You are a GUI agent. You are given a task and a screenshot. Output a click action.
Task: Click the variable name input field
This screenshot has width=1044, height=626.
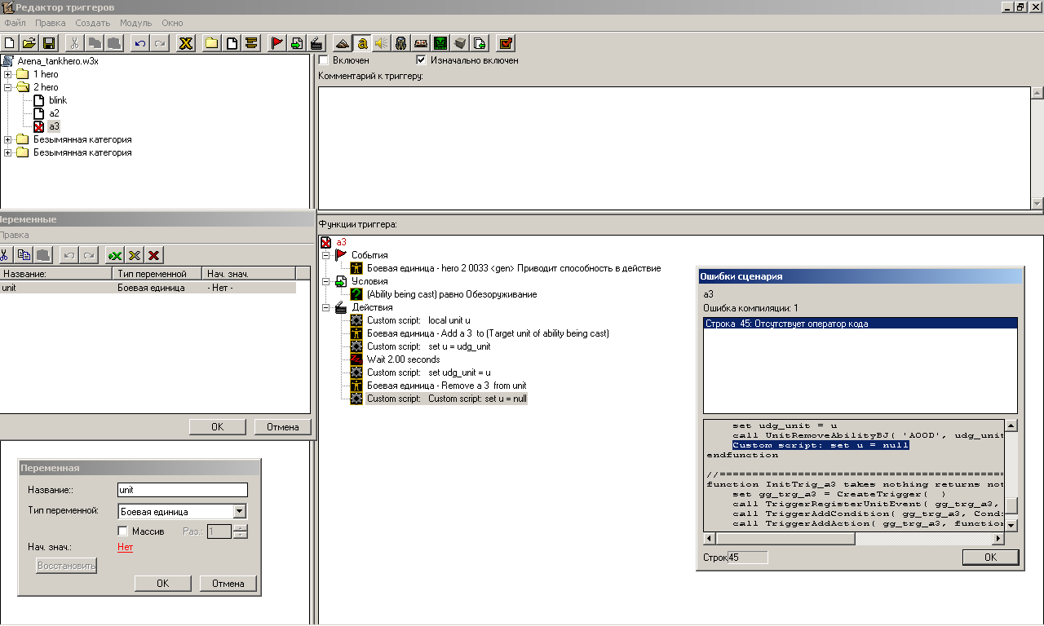[x=182, y=490]
